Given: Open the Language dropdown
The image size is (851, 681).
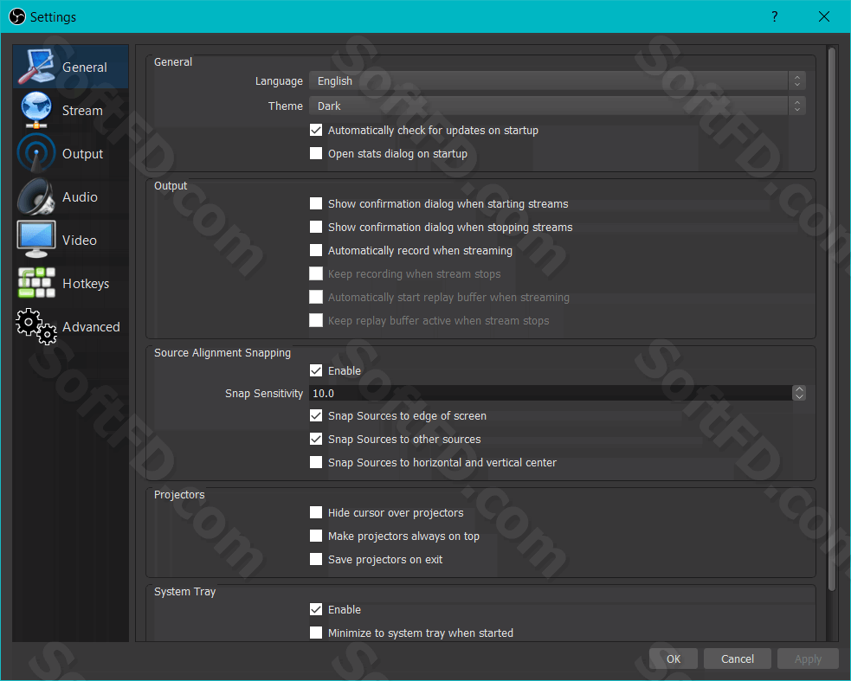Looking at the screenshot, I should coord(558,80).
